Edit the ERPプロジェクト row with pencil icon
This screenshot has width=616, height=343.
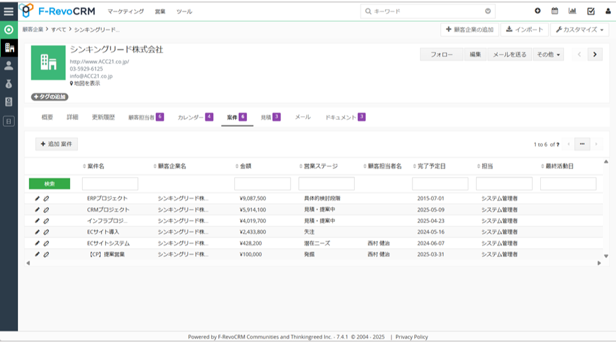(37, 199)
